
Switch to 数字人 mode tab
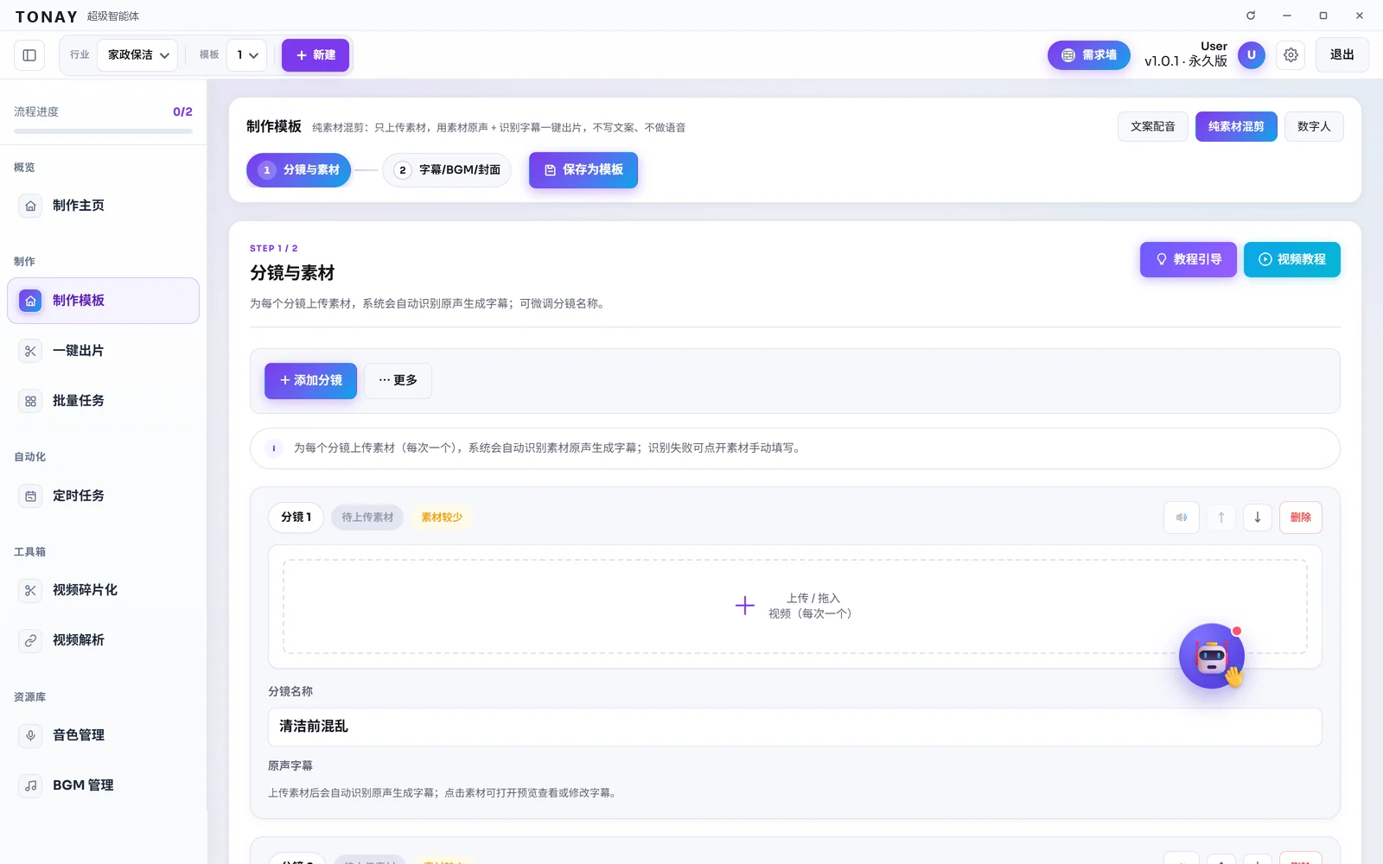(x=1314, y=127)
